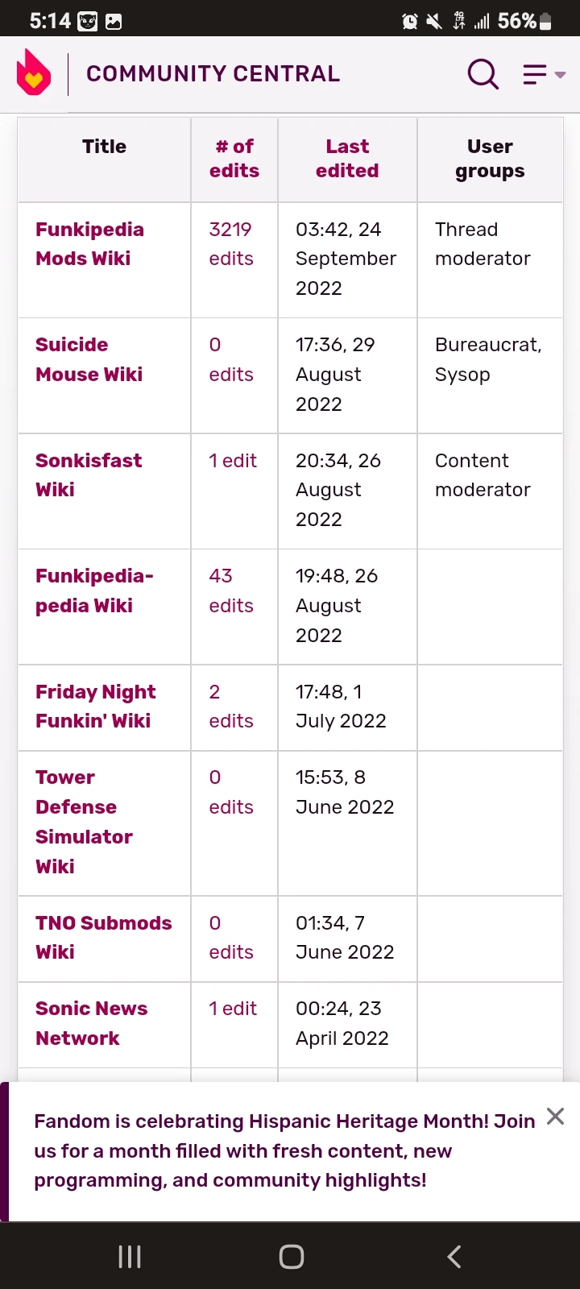Visit the Friday Night Funkin' Wiki

[x=95, y=706]
